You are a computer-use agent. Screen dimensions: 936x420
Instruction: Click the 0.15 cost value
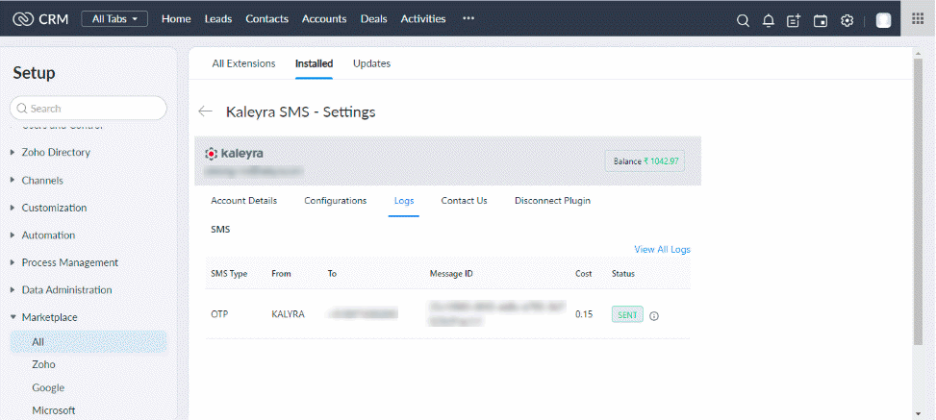point(584,314)
